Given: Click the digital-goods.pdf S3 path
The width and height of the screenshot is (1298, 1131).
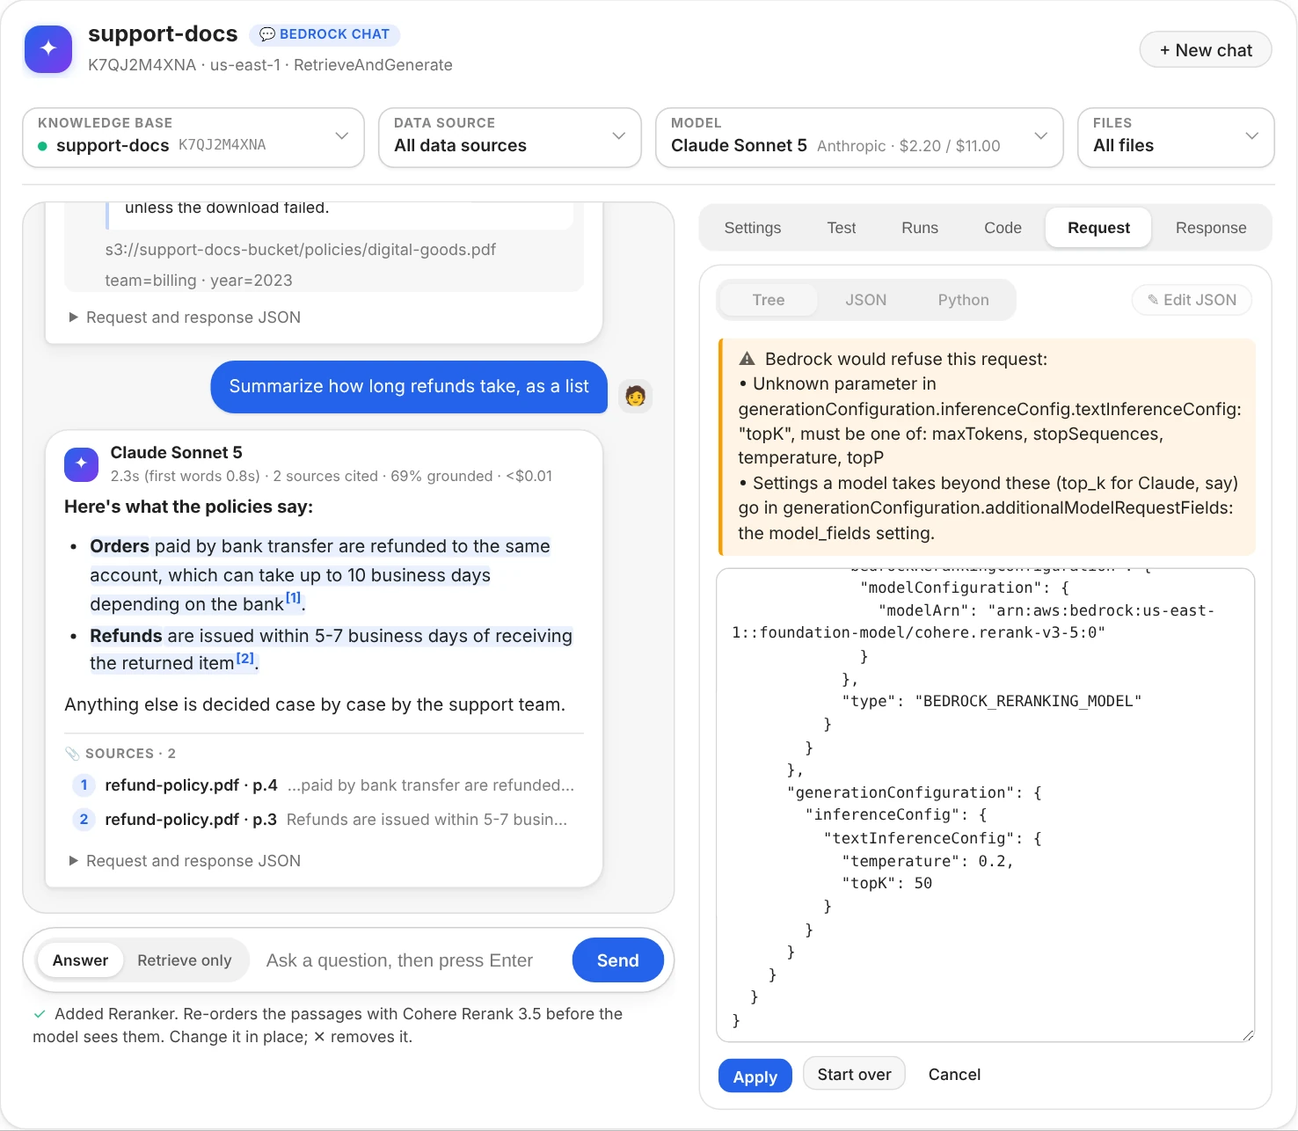Looking at the screenshot, I should click(x=301, y=250).
